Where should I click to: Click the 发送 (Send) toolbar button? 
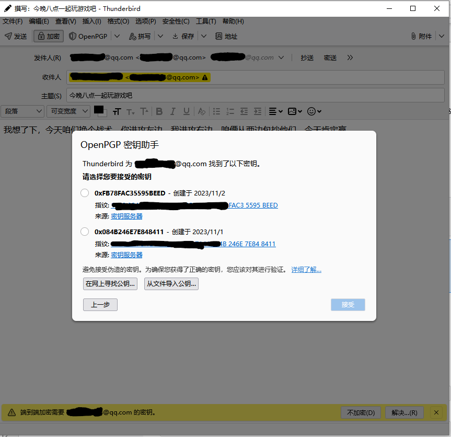pyautogui.click(x=16, y=36)
